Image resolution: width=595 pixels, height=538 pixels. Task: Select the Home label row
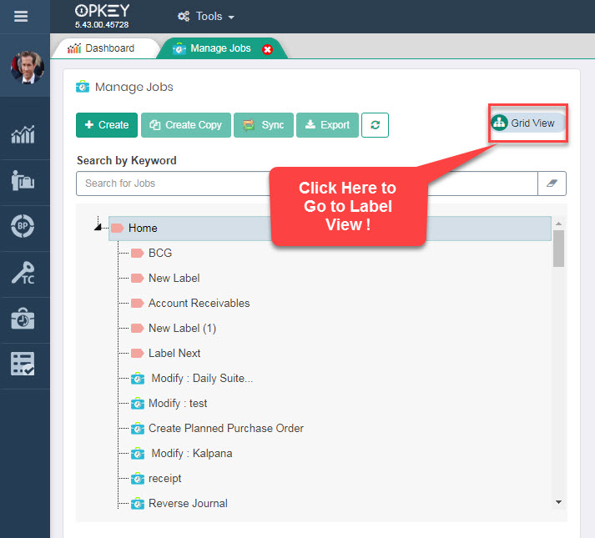[330, 229]
